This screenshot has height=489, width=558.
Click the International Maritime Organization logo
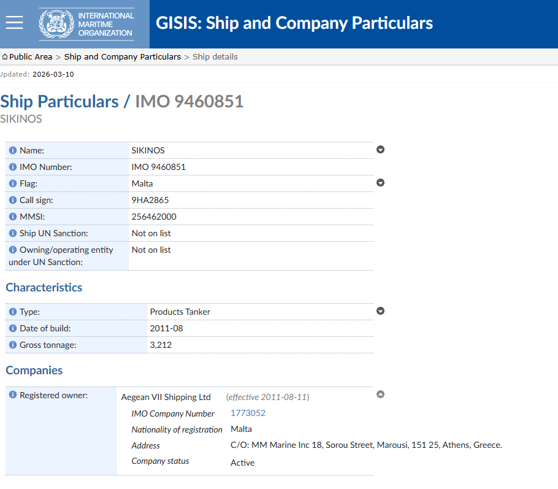86,24
